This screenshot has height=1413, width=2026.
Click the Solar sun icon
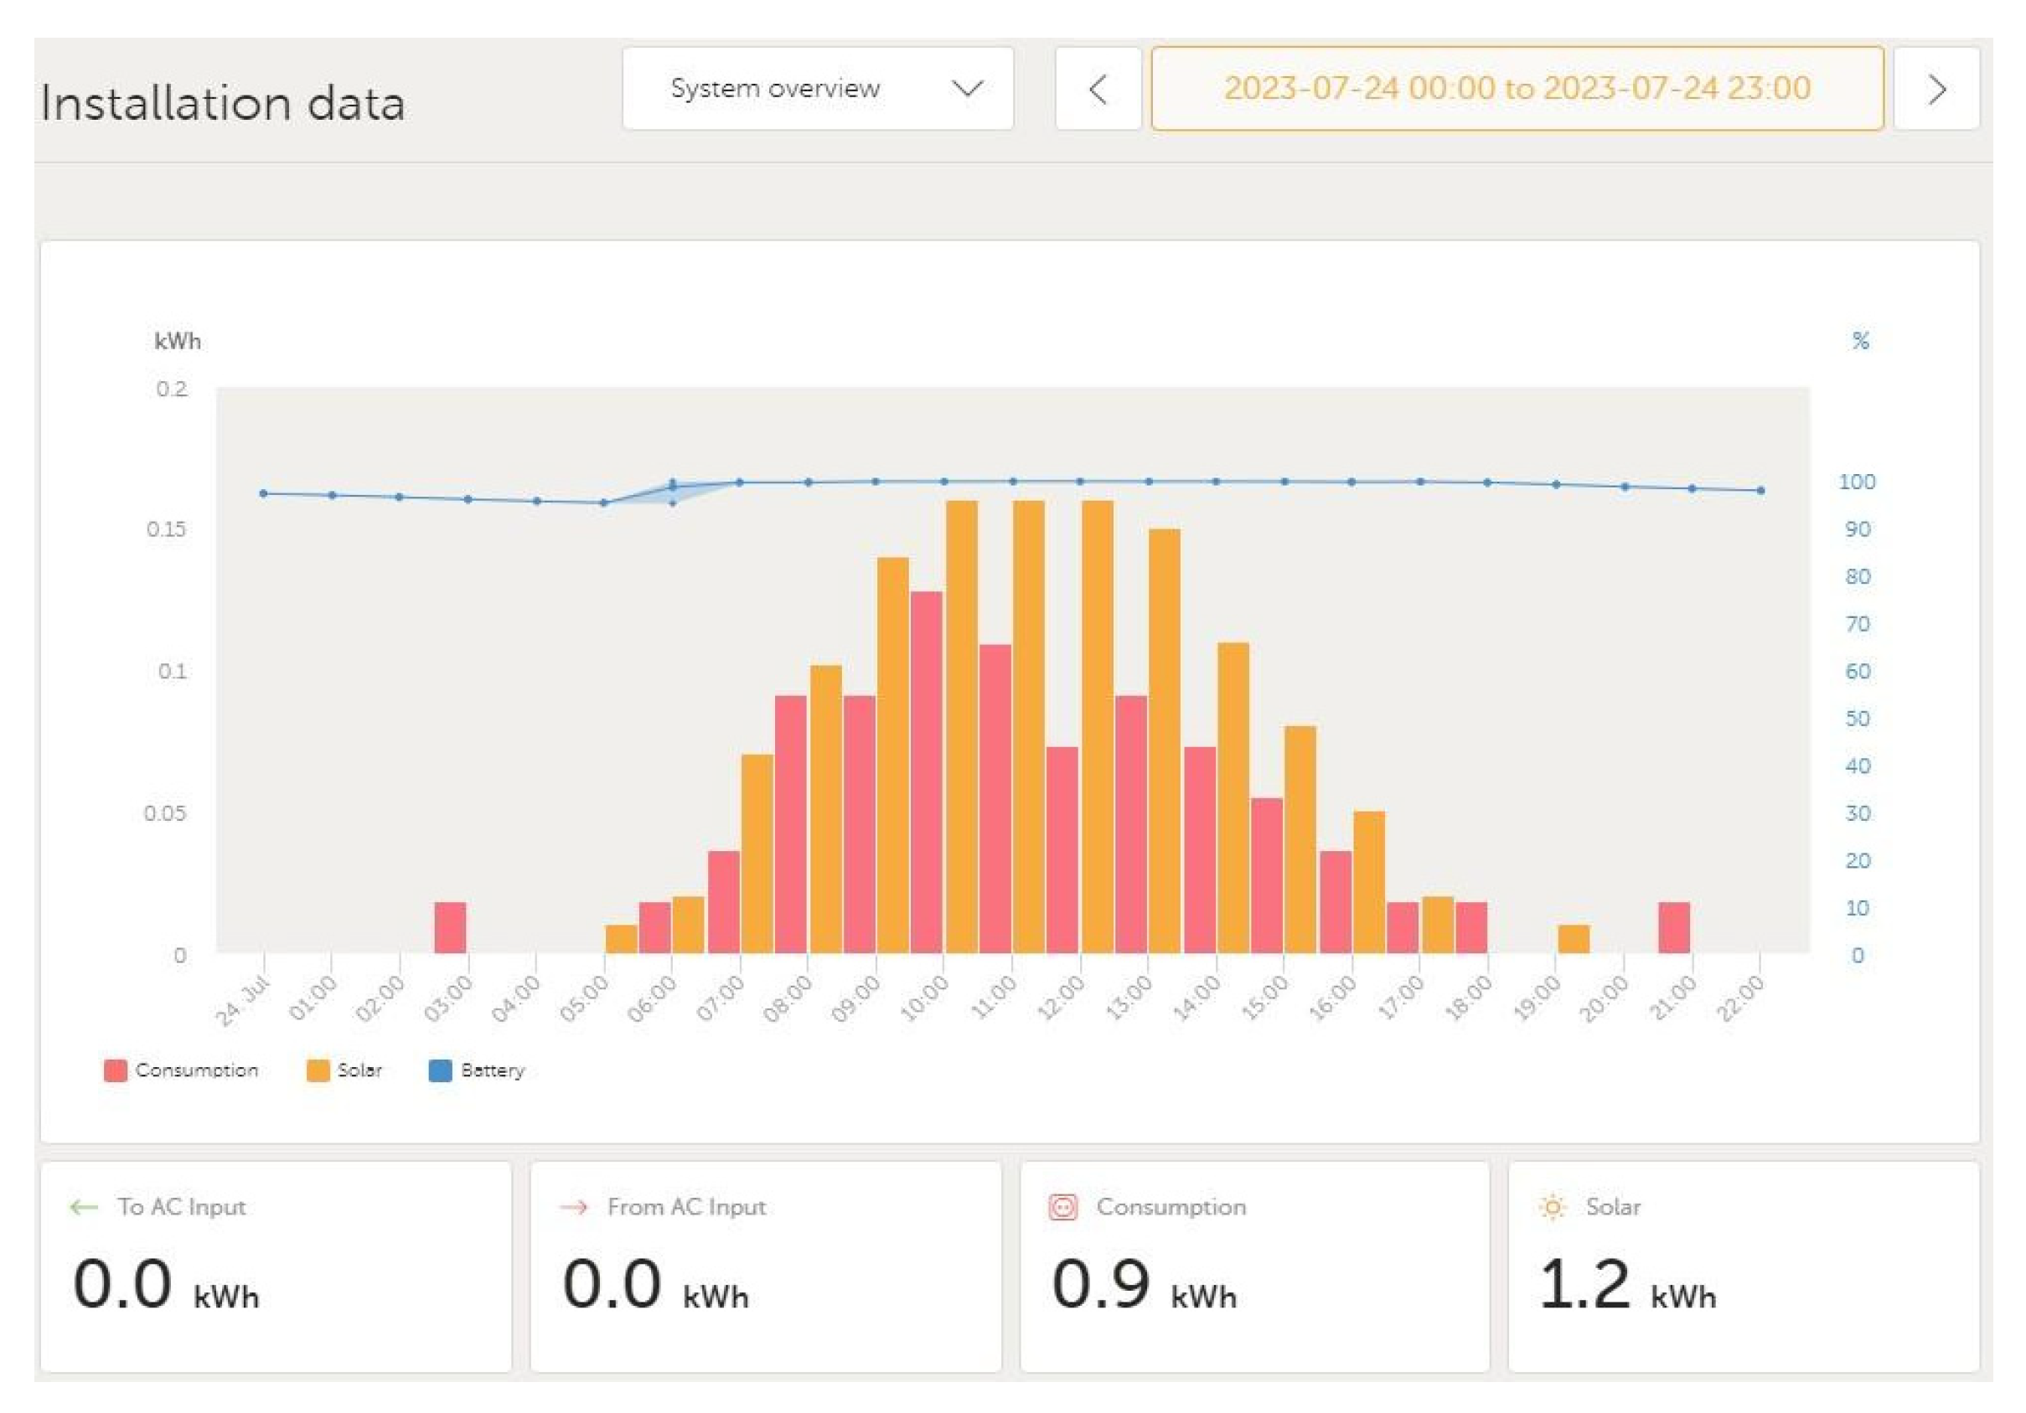(1552, 1207)
